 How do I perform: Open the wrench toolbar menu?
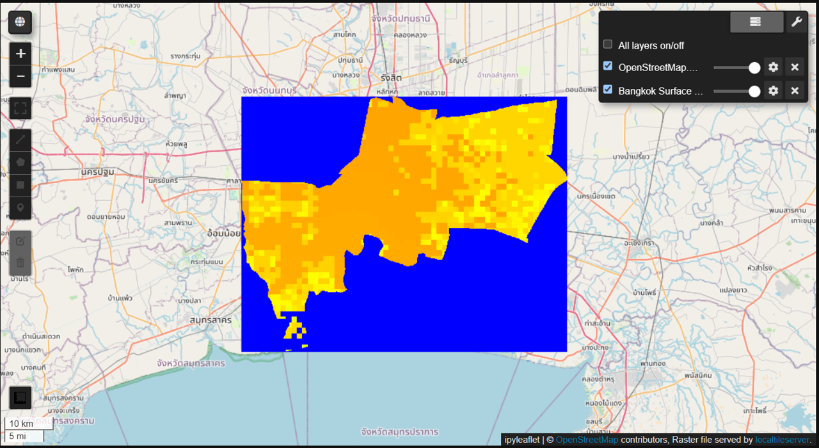coord(797,22)
